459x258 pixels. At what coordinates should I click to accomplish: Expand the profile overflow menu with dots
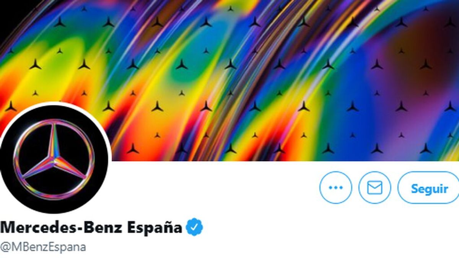335,188
